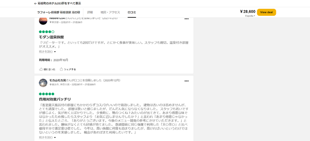Click the View deal button
The width and height of the screenshot is (310, 141).
(x=266, y=12)
